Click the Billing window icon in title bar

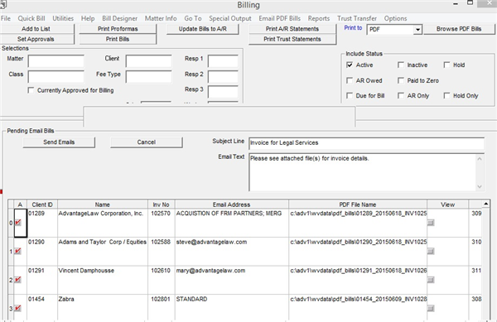(x=3, y=4)
